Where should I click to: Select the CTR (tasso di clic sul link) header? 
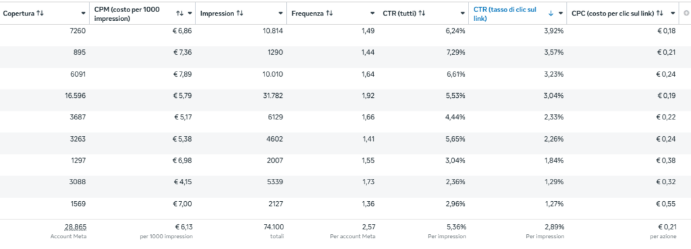pyautogui.click(x=505, y=13)
